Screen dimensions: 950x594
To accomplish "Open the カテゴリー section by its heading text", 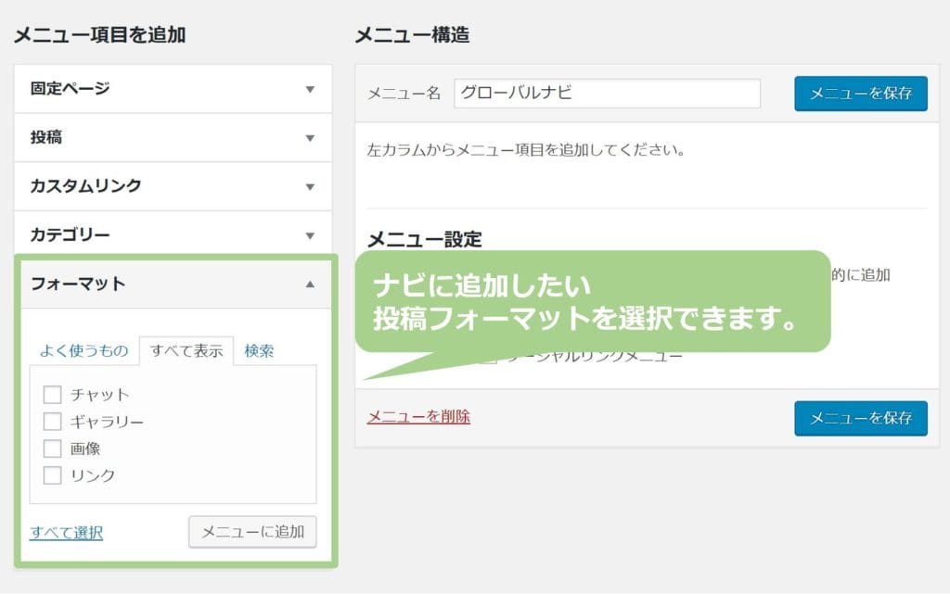I will 70,235.
